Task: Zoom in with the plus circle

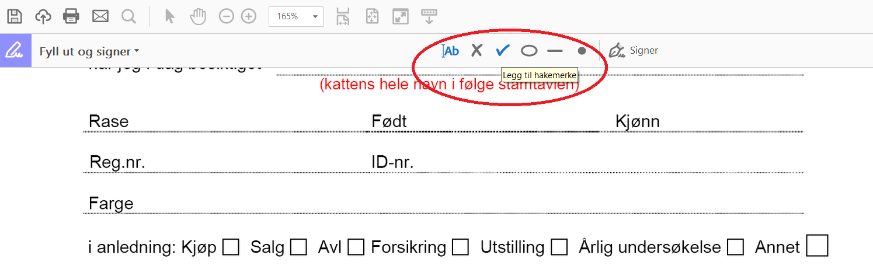Action: pos(249,16)
